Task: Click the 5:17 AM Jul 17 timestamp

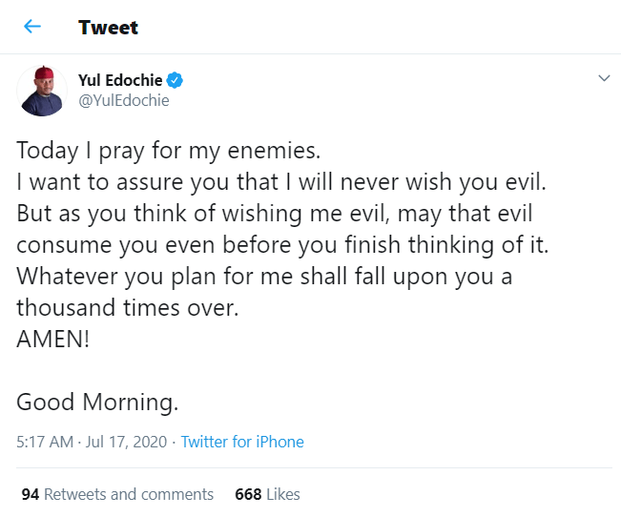Action: [x=92, y=442]
